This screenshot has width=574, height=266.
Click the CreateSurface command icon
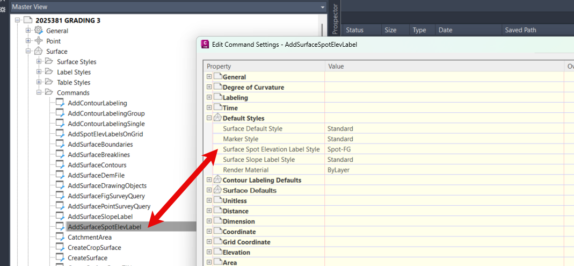tap(60, 257)
